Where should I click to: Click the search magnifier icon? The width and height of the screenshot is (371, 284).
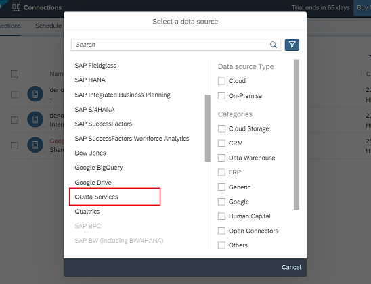(274, 45)
